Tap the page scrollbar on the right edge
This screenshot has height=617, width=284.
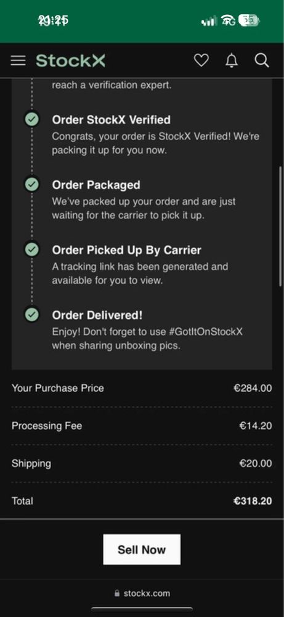click(280, 226)
